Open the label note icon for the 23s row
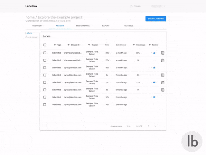The height and width of the screenshot is (155, 206). click(x=163, y=53)
